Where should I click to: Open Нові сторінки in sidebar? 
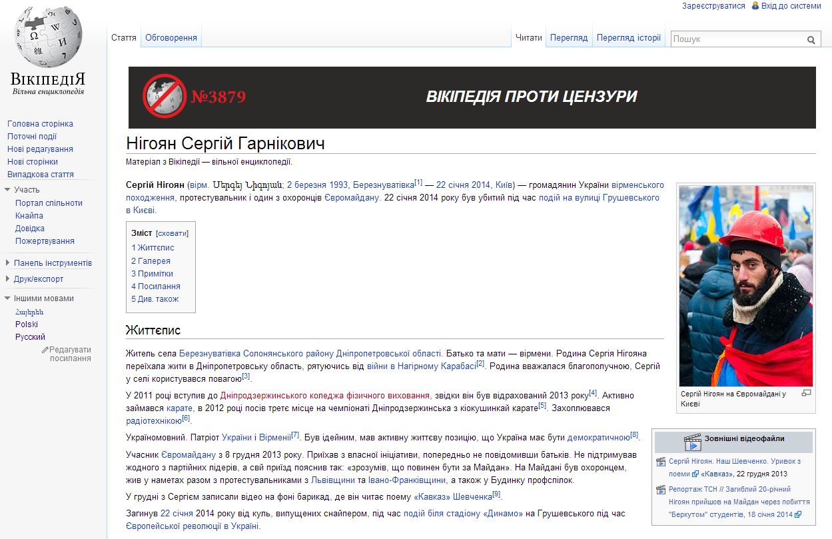click(x=33, y=162)
